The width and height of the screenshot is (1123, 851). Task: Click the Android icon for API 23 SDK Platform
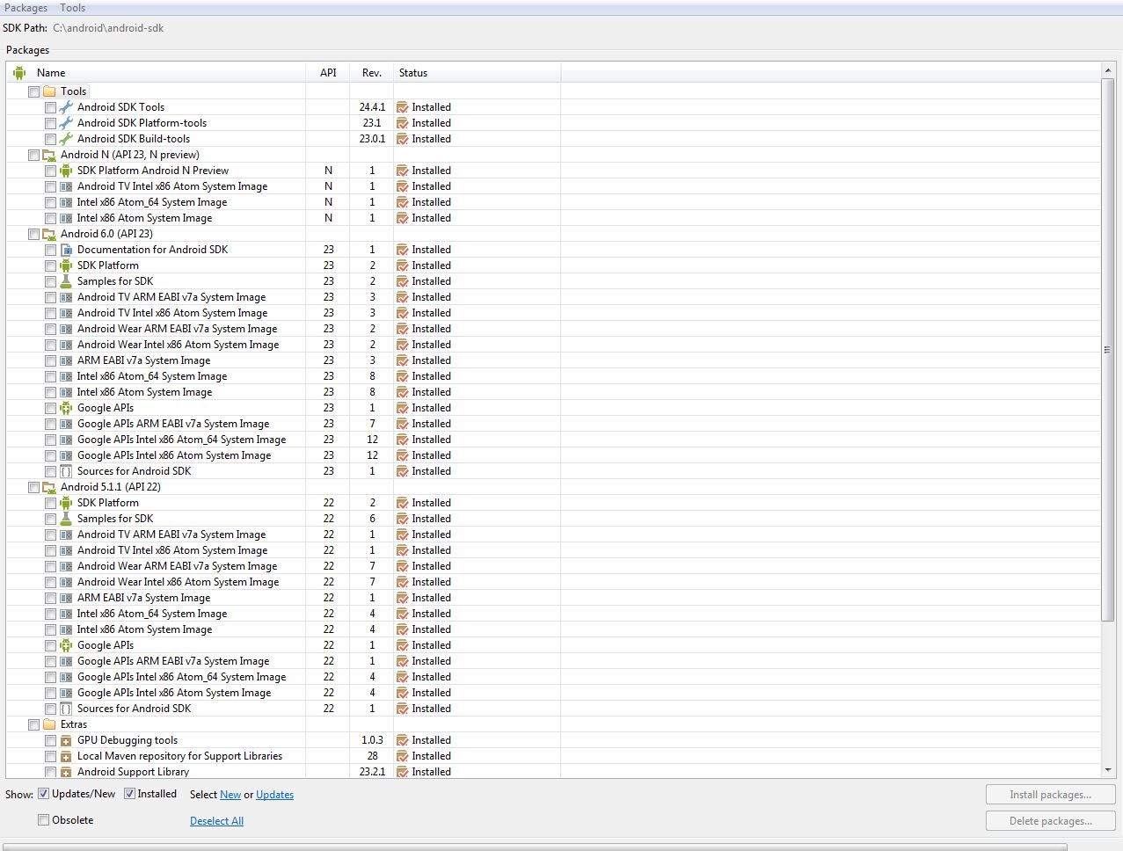click(x=66, y=265)
